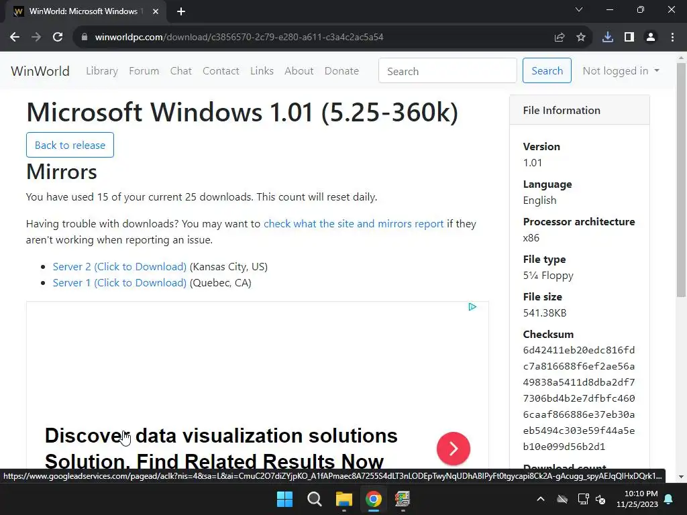Click the cloud sync tray icon
Image resolution: width=687 pixels, height=515 pixels.
[x=562, y=499]
